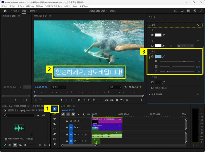
Task: Click the 가져오기 workspace button
Action: (15, 11)
